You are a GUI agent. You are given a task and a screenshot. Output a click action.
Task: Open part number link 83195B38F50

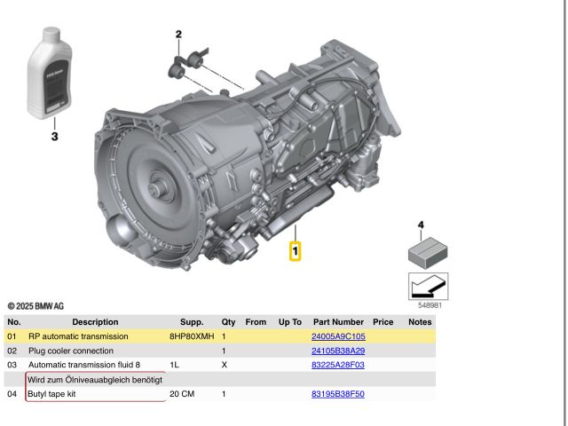(337, 393)
